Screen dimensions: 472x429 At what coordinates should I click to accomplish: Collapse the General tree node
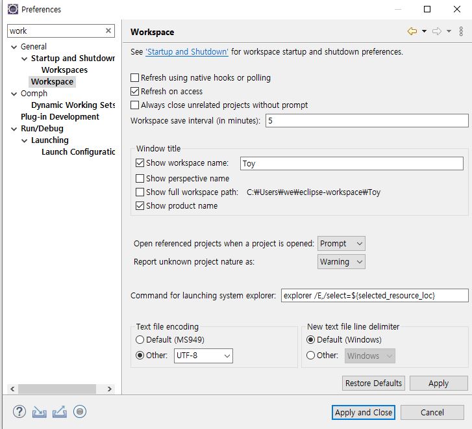(14, 47)
